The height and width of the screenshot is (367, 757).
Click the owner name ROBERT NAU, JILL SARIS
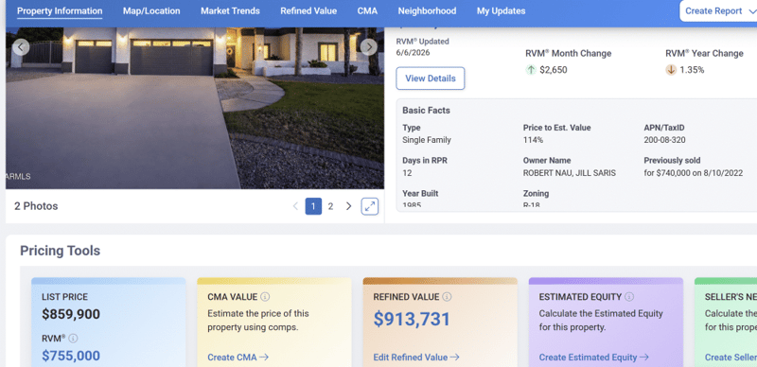coord(570,173)
